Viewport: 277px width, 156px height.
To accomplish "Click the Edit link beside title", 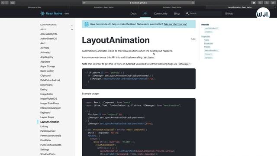I will [193, 39].
